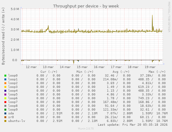The width and height of the screenshot is (172, 132).
Task: Click loop0 max read value '37.28k/'
Action: click(x=147, y=76)
